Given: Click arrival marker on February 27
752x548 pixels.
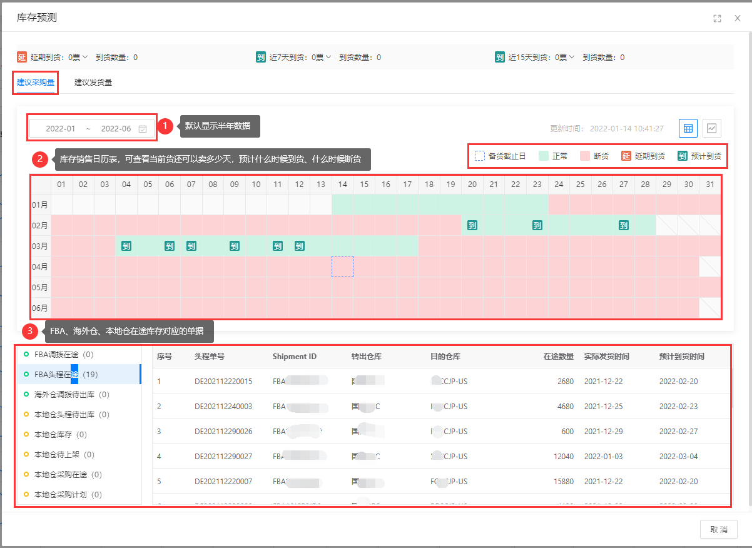Looking at the screenshot, I should coord(624,225).
